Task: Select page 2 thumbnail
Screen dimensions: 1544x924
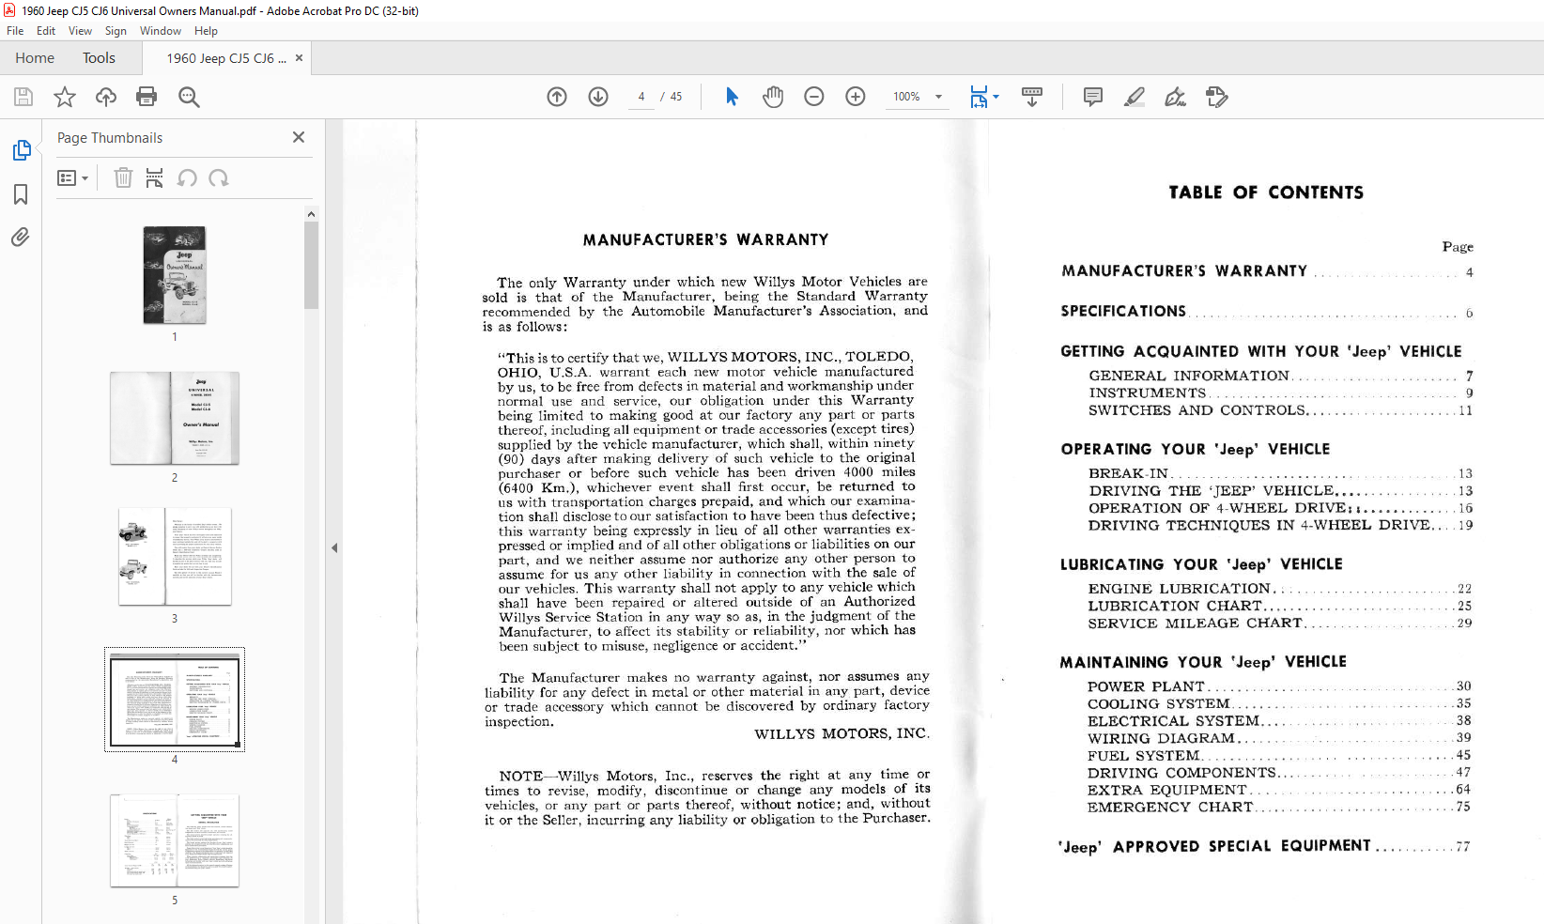Action: pyautogui.click(x=175, y=418)
